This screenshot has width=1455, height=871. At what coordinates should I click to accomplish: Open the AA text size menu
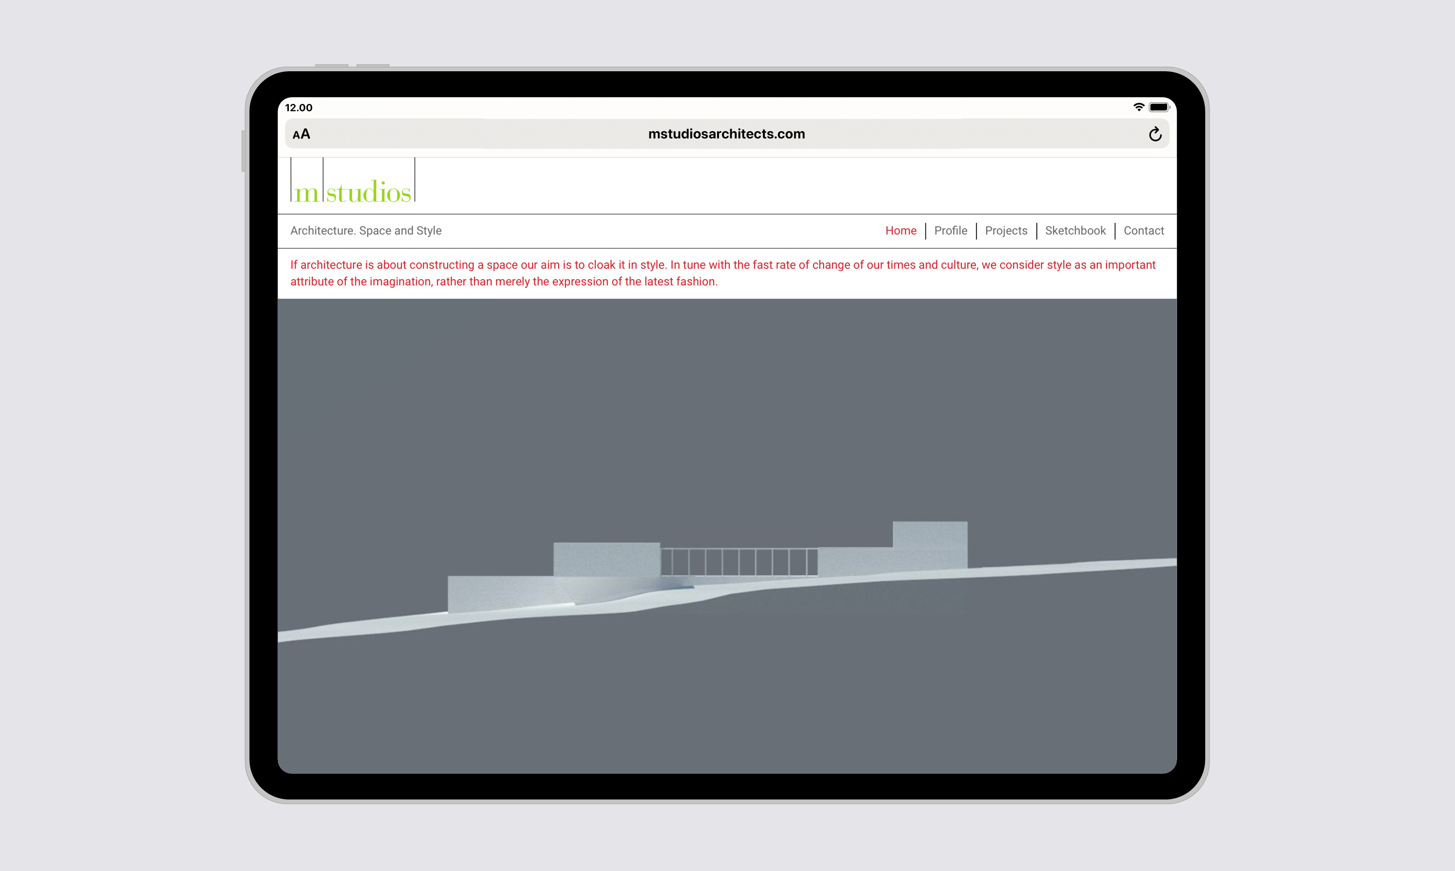301,134
